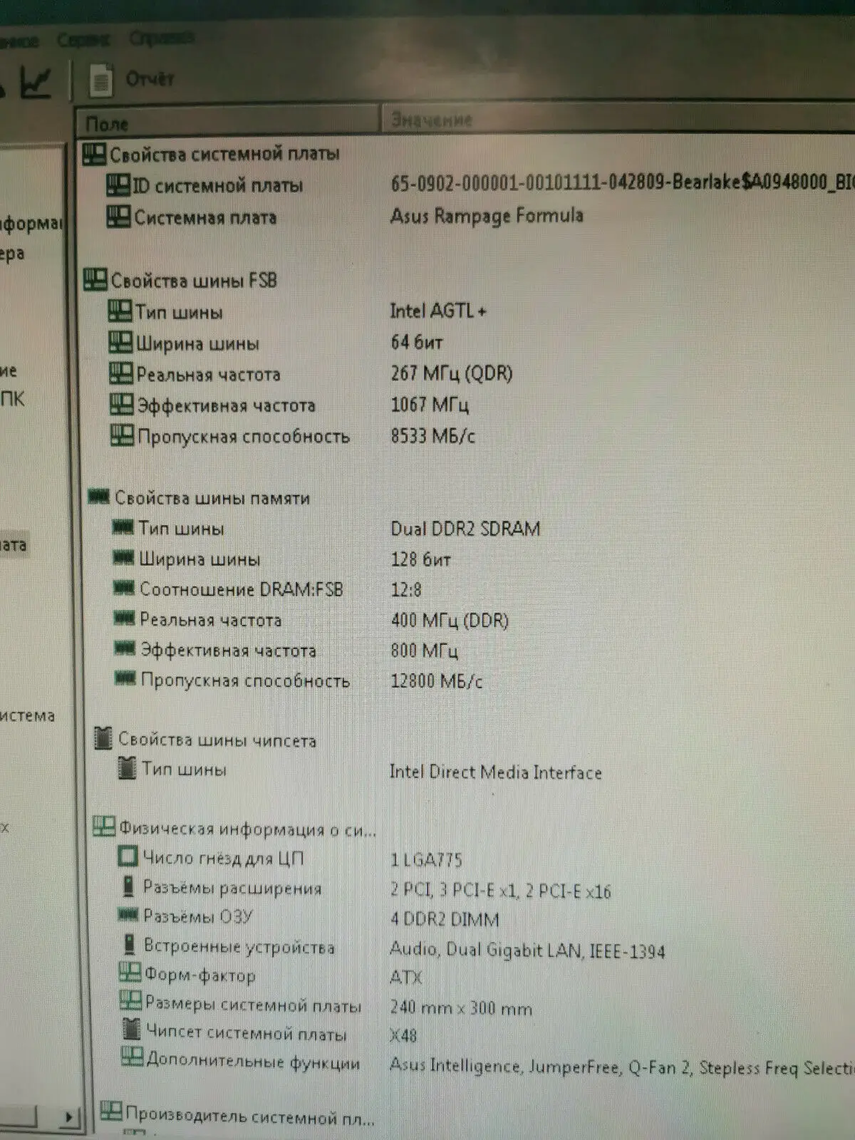
Task: Click icon of Реальная частота 267 МГц row
Action: pyautogui.click(x=121, y=373)
